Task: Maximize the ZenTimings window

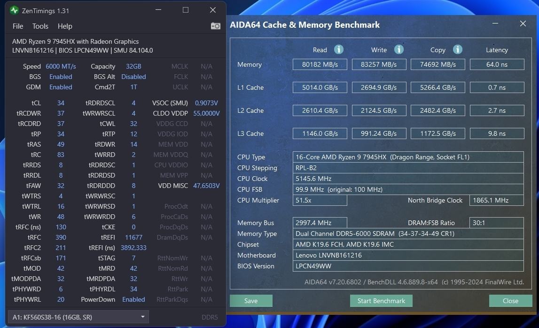Action: coord(186,10)
